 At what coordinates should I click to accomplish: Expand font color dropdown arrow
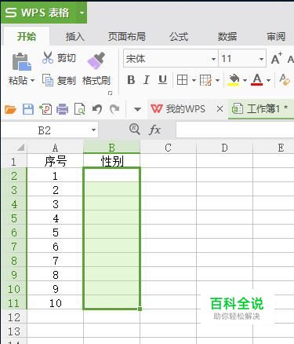[268, 80]
